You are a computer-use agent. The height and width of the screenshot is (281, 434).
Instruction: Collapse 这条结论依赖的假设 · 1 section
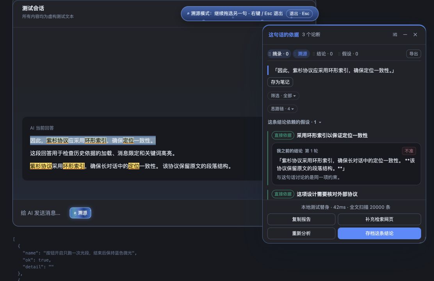coord(295,122)
